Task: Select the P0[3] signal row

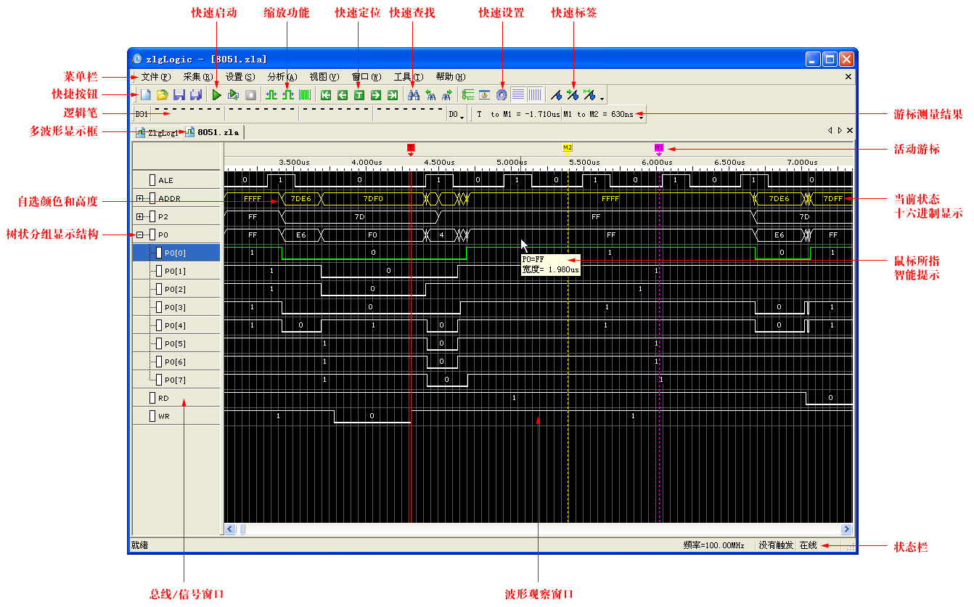Action: click(x=175, y=307)
